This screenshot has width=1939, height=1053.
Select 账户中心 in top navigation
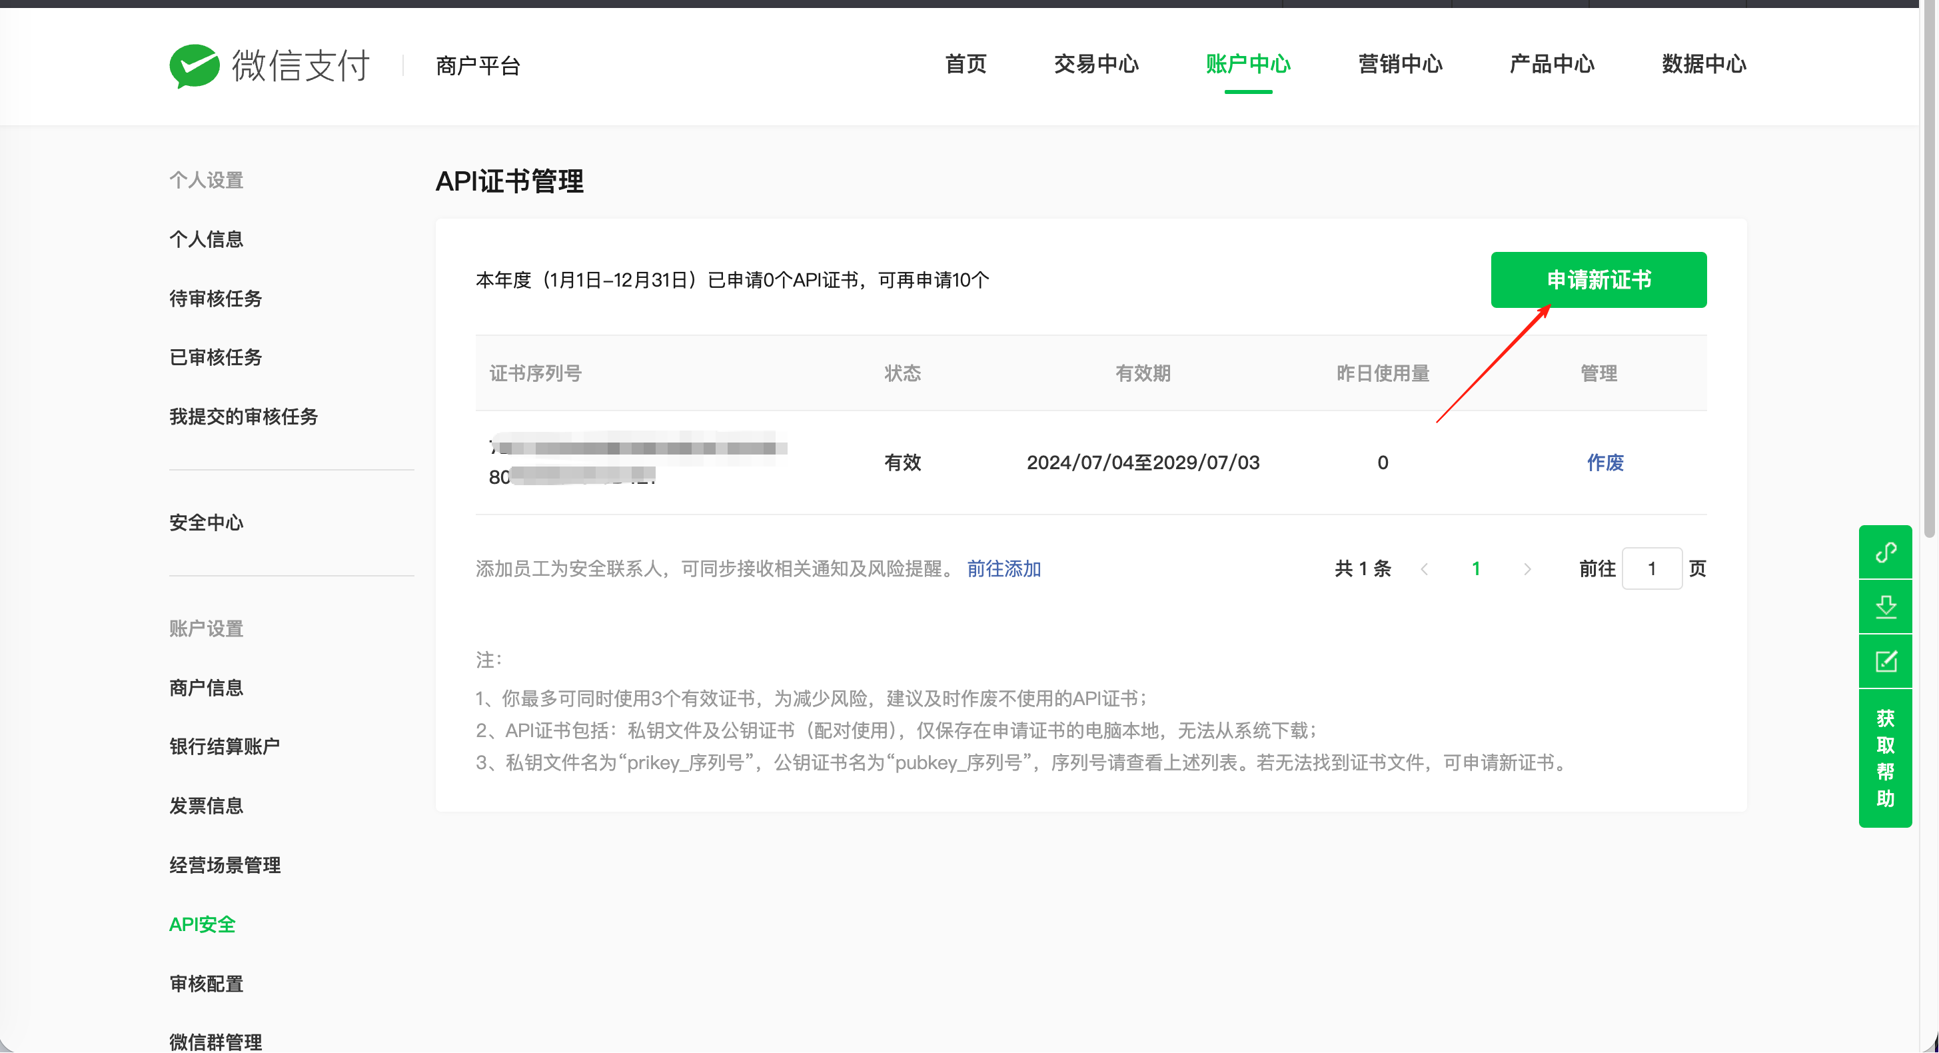[x=1248, y=64]
